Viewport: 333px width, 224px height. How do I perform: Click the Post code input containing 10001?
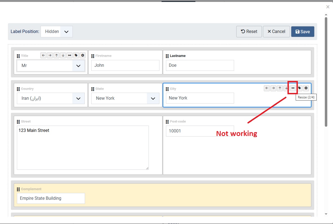tap(200, 131)
